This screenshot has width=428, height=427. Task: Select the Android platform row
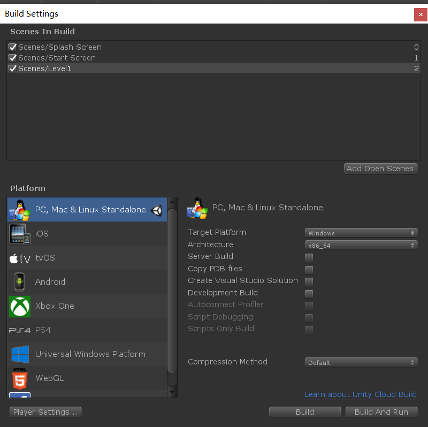[x=87, y=282]
